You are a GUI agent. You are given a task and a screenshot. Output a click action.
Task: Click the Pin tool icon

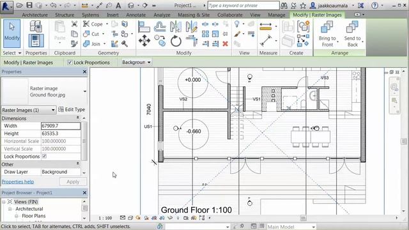click(226, 34)
